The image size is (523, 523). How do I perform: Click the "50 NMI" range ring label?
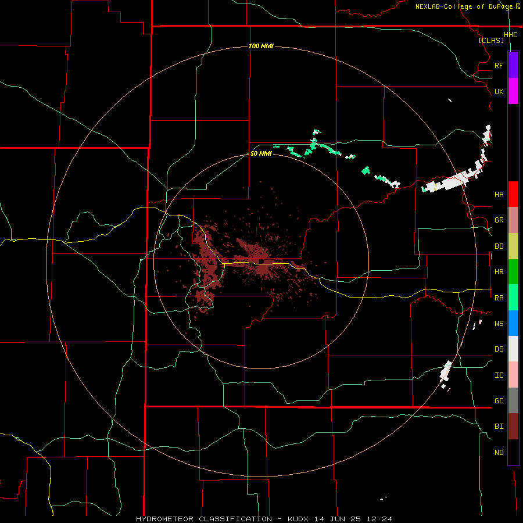[x=261, y=153]
